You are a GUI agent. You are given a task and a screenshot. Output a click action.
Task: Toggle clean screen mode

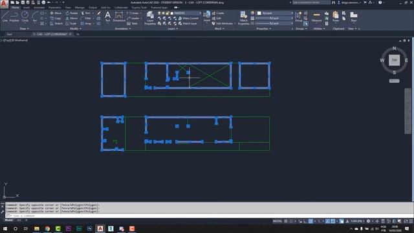click(x=406, y=221)
